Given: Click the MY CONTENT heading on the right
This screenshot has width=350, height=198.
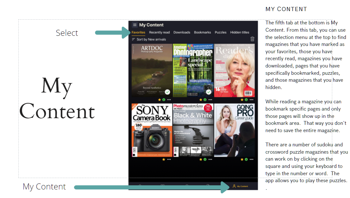Looking at the screenshot, I should [286, 9].
